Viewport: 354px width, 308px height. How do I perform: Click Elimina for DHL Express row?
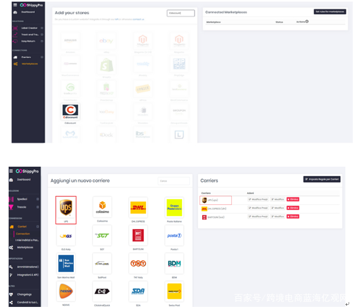click(293, 208)
